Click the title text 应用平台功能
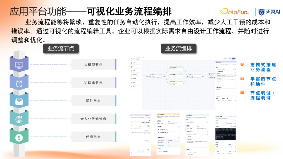283x159 pixels. [x=38, y=12]
